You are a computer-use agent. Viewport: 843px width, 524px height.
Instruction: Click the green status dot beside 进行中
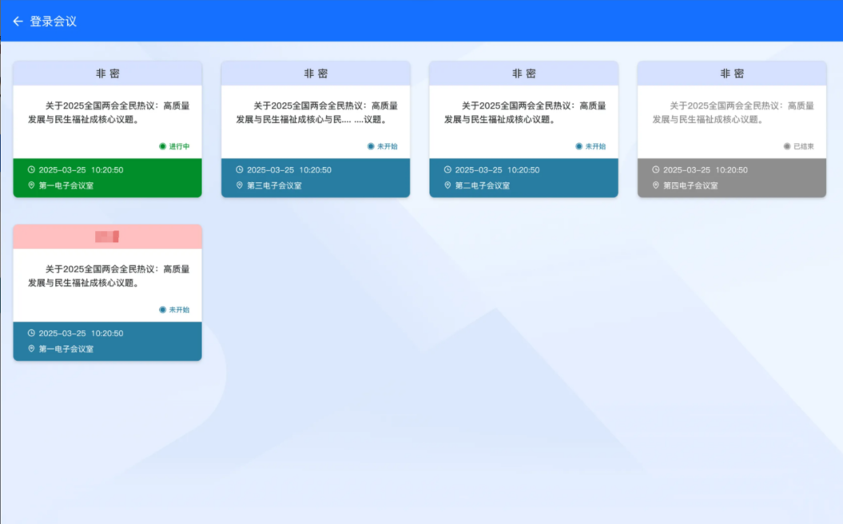162,146
